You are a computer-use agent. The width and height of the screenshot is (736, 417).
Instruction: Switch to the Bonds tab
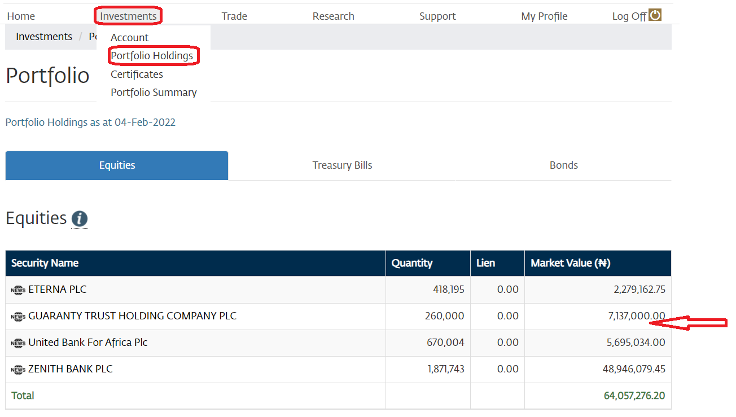563,165
